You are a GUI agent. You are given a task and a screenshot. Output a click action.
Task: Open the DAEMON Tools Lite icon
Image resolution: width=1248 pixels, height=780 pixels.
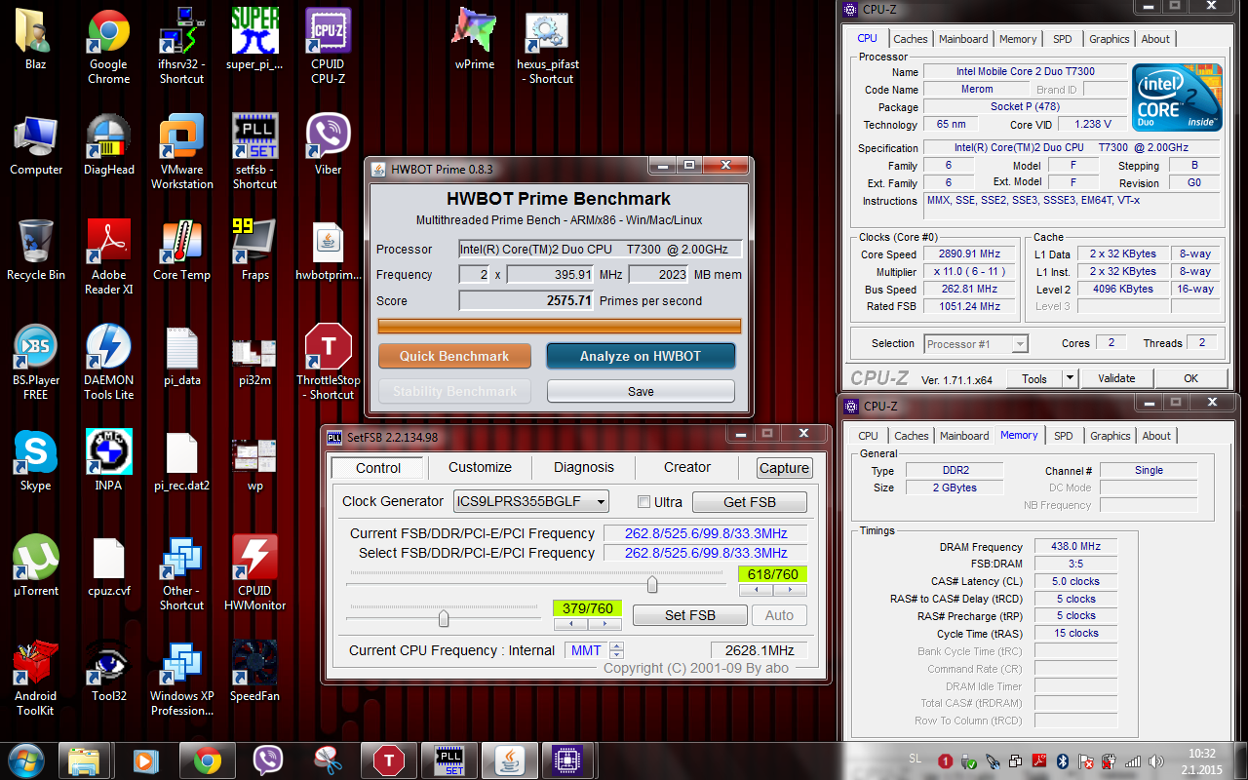coord(108,362)
